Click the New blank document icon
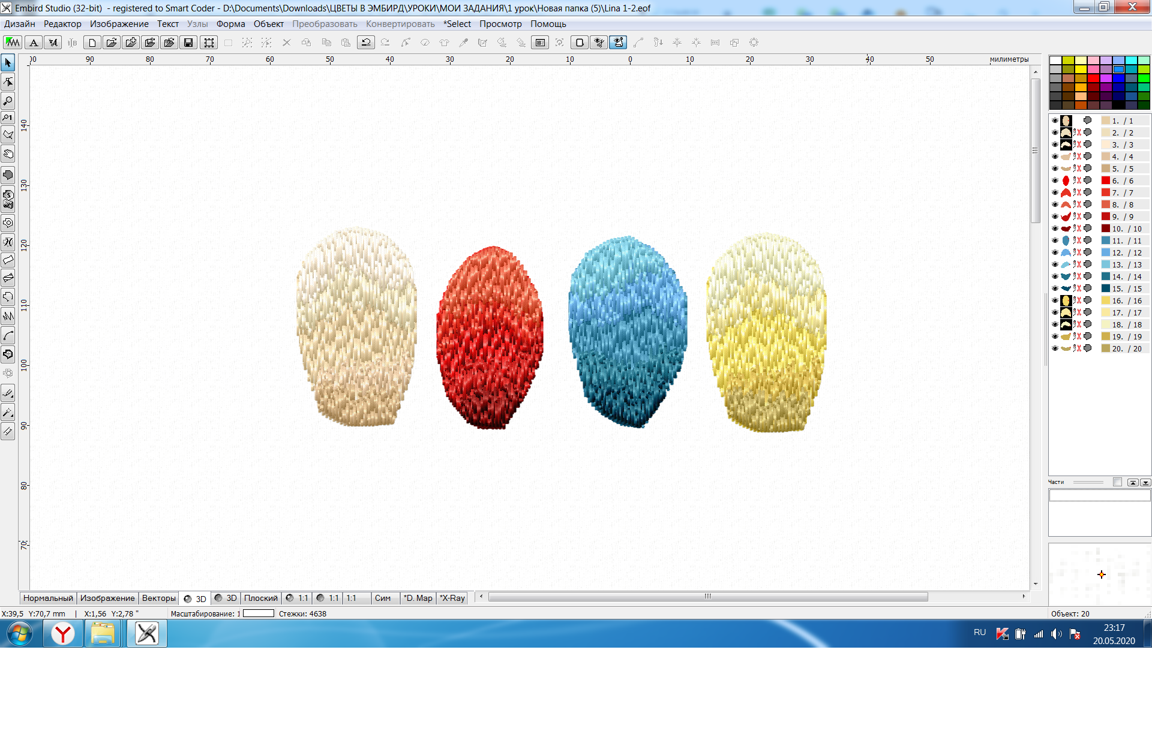 92,43
